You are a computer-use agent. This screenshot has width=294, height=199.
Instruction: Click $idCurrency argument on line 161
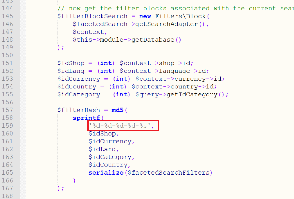[110, 141]
